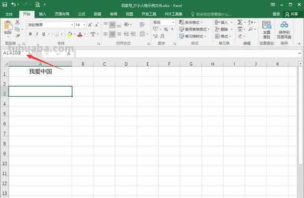Click the cell borders icon

[57, 34]
